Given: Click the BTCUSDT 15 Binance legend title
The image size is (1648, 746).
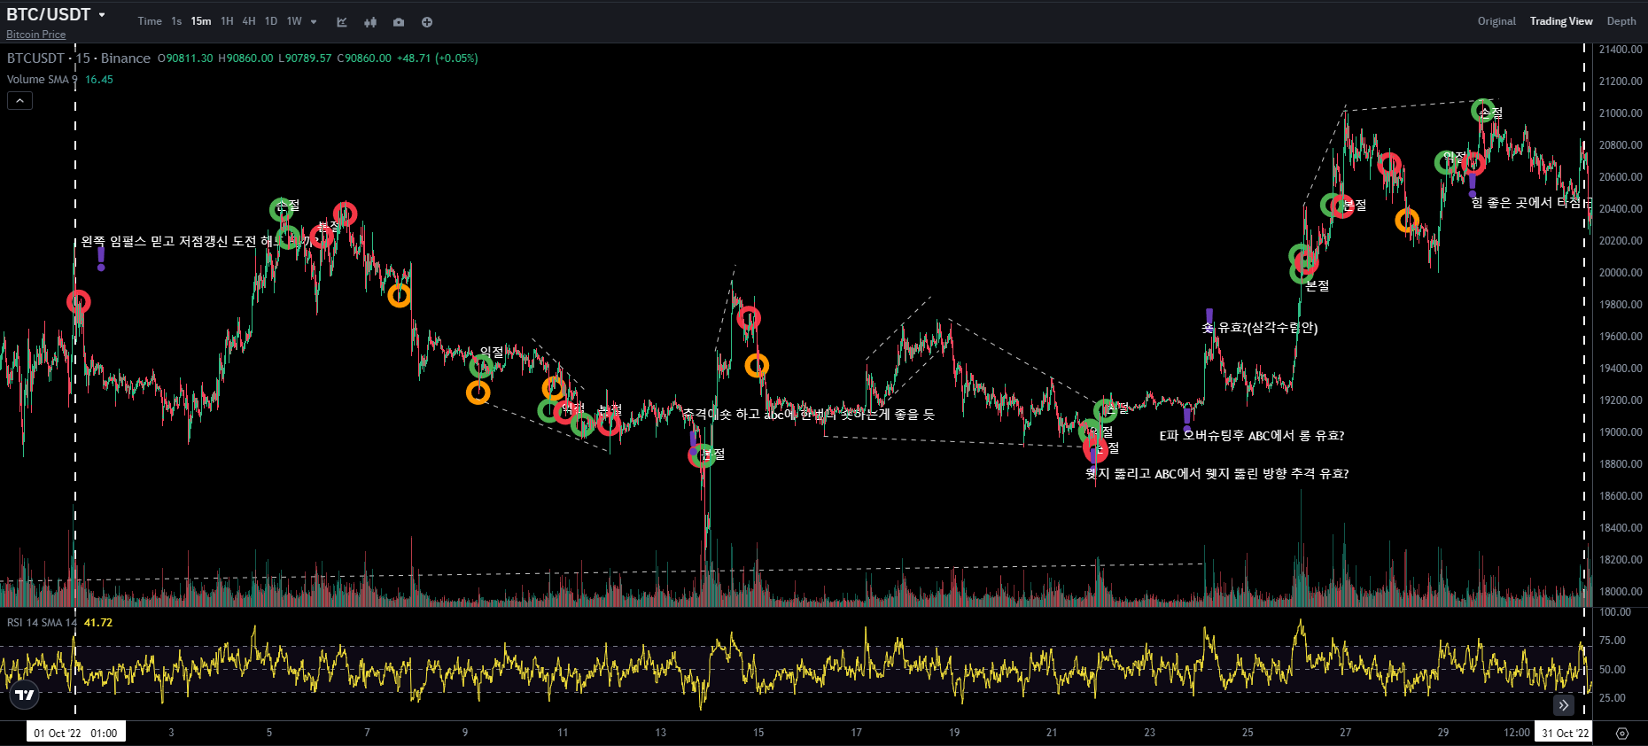Looking at the screenshot, I should click(x=79, y=58).
